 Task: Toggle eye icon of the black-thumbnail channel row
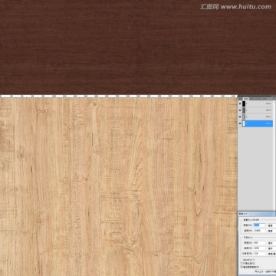[240, 103]
